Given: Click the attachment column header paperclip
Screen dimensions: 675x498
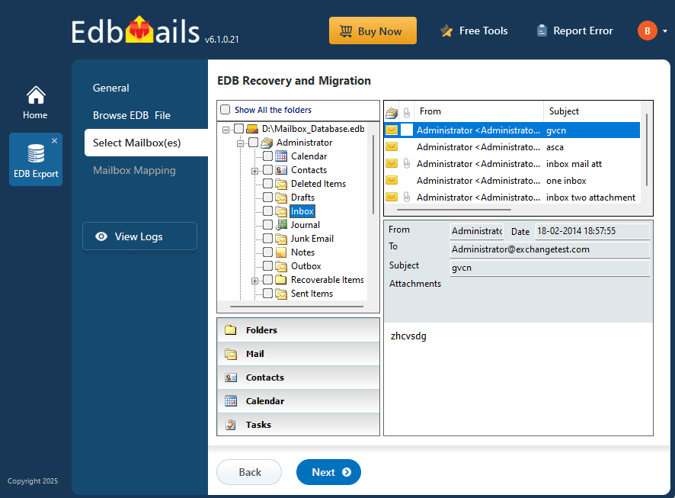Looking at the screenshot, I should pyautogui.click(x=407, y=114).
